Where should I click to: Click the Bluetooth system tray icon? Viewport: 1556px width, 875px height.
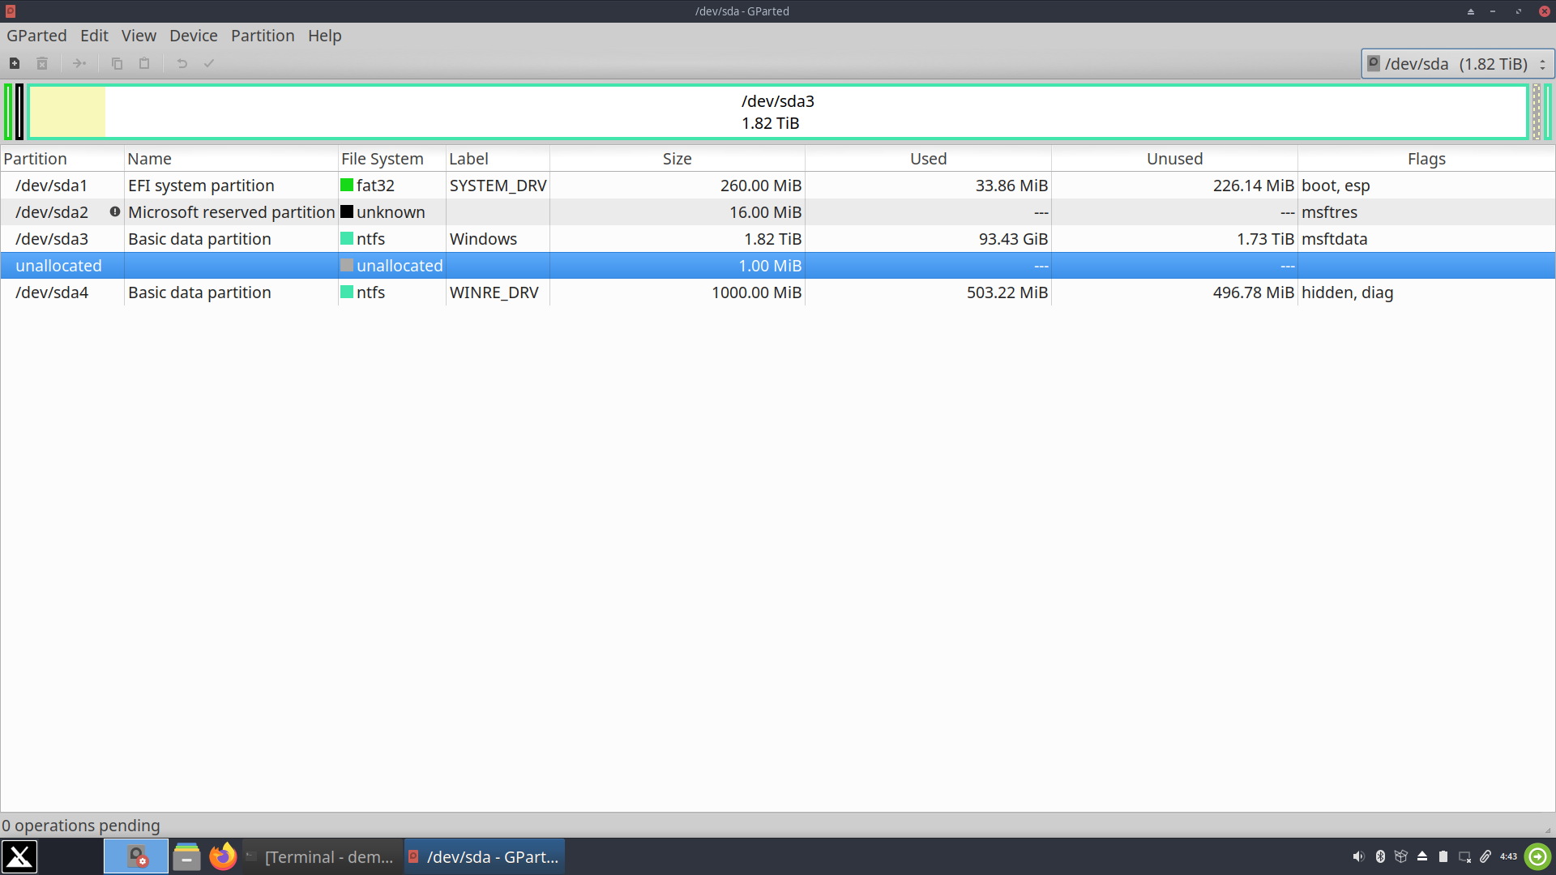[1380, 856]
